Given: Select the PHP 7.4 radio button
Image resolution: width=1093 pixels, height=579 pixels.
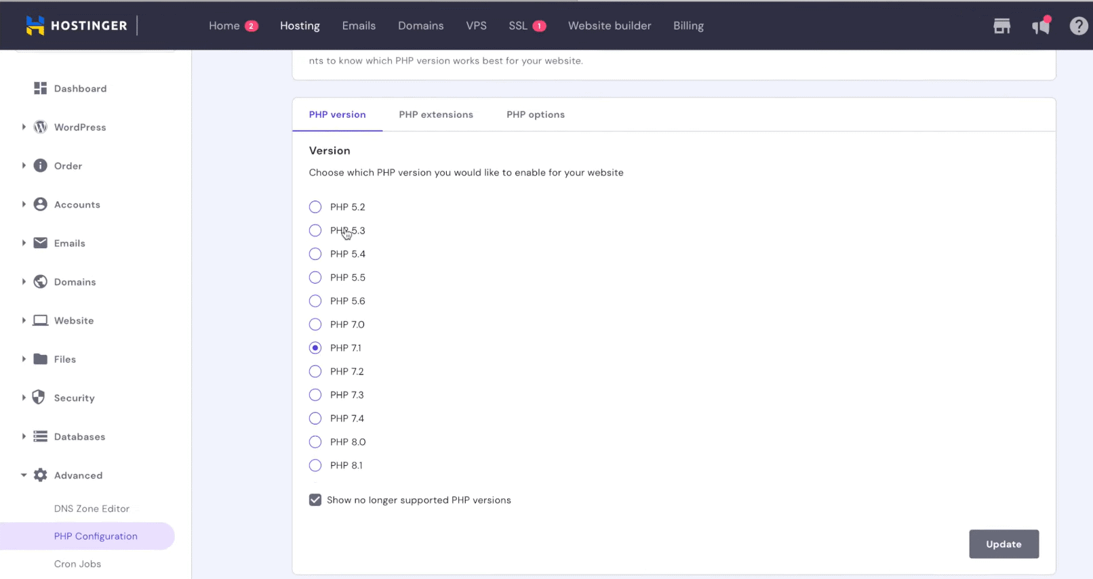Looking at the screenshot, I should 315,419.
